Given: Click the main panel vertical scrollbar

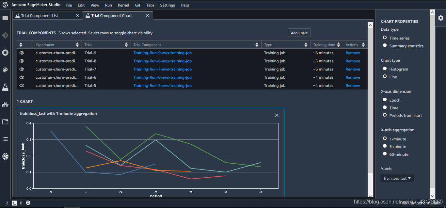Looking at the screenshot, I should 370,100.
